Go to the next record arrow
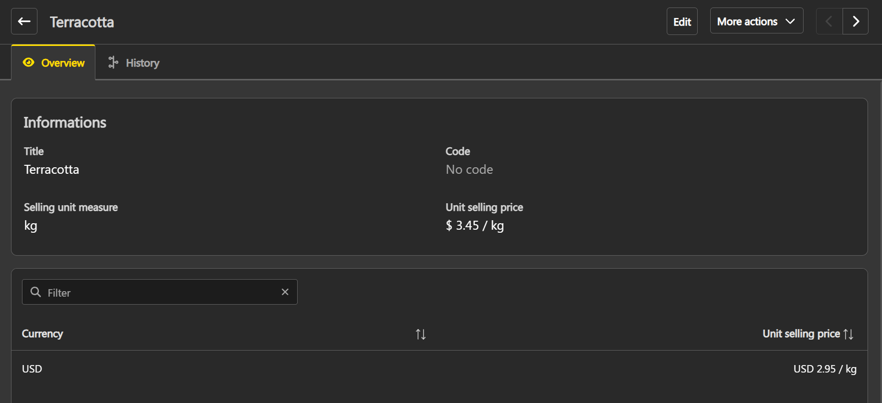The height and width of the screenshot is (403, 882). click(x=856, y=21)
